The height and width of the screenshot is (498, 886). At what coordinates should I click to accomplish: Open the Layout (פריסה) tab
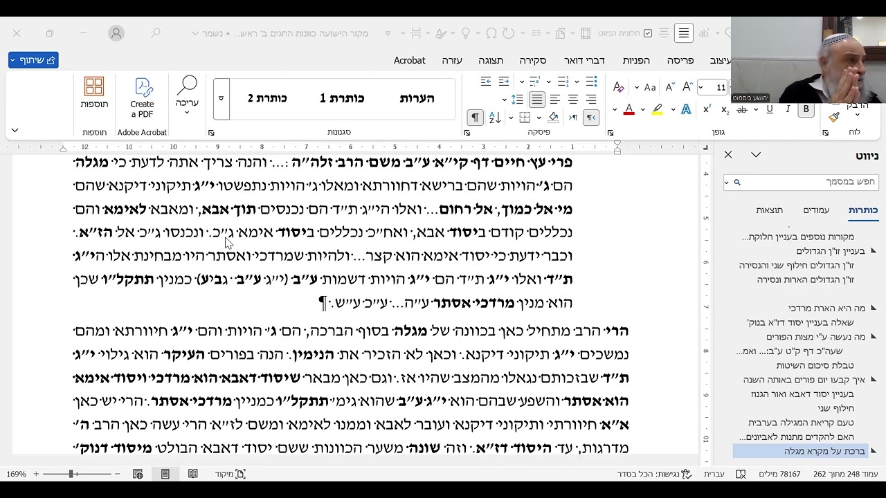pyautogui.click(x=680, y=60)
